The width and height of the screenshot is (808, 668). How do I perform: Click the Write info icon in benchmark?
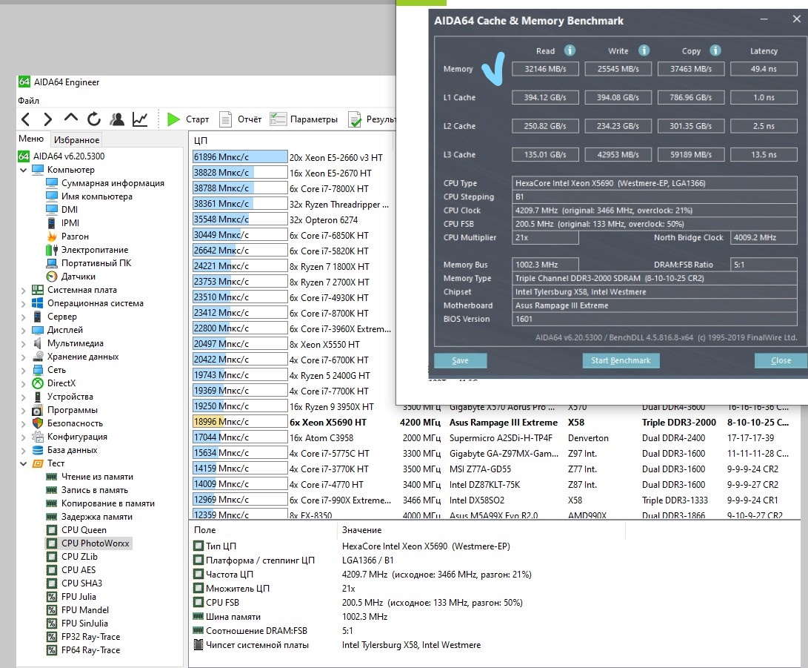644,50
